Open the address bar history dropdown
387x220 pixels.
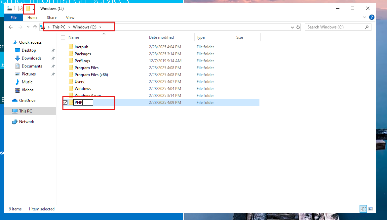292,27
